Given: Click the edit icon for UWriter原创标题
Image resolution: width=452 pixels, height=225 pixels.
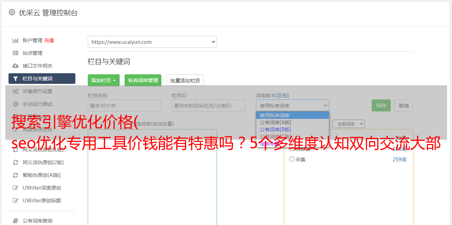Looking at the screenshot, I should point(16,201).
